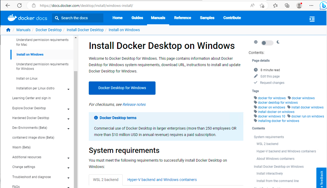327x188 pixels.
Task: Click the Docker docs whale logo
Action: pos(12,18)
